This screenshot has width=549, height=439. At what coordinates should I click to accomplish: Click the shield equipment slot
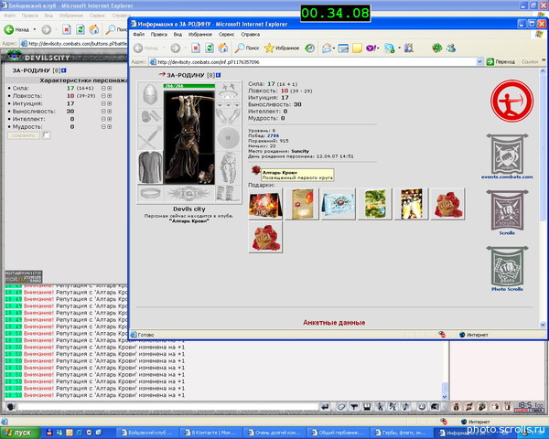pos(228,137)
